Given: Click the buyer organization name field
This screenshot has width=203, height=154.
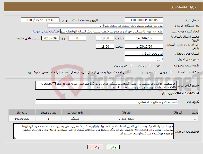Looking at the screenshot, I should [x=105, y=26].
